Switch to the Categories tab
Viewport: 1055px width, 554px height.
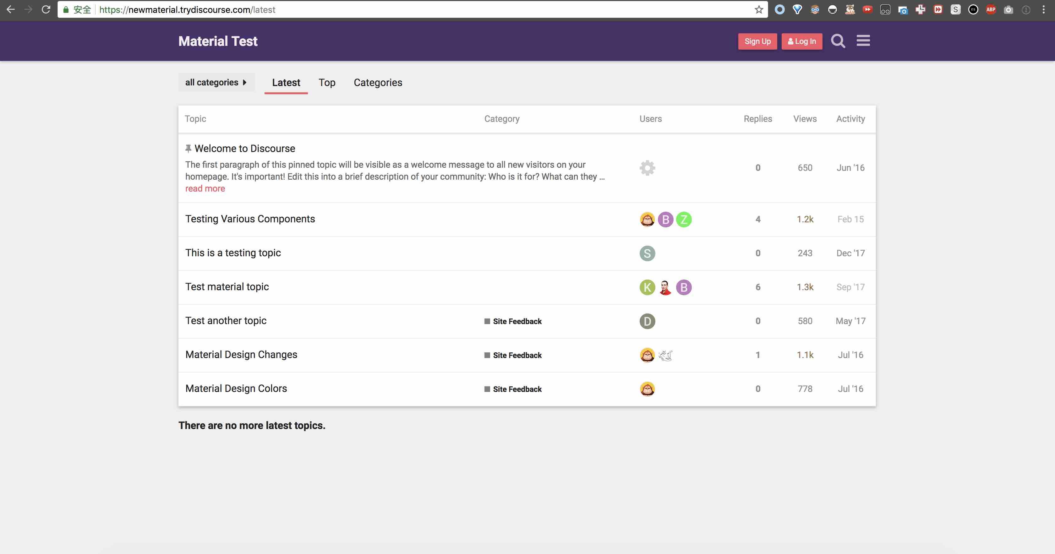click(x=378, y=83)
